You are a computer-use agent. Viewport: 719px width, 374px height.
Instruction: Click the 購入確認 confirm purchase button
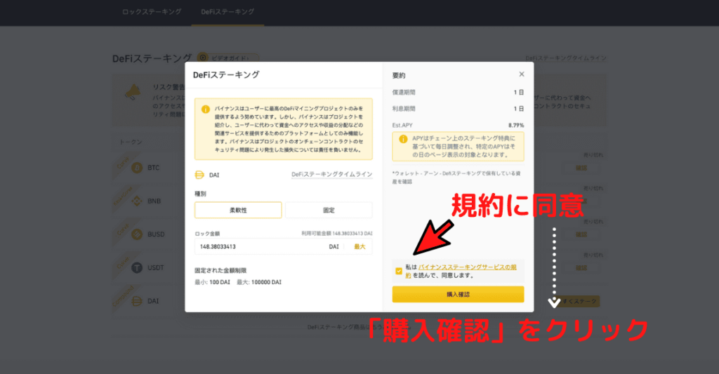pyautogui.click(x=458, y=294)
